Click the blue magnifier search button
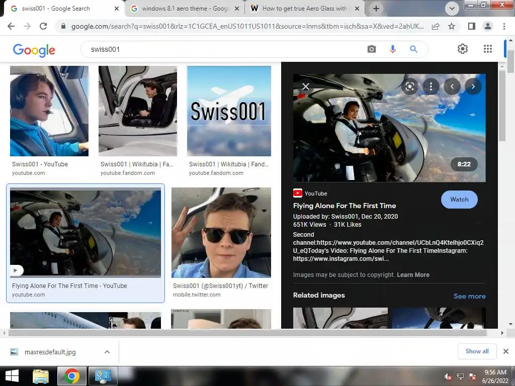515x386 pixels. pyautogui.click(x=413, y=49)
